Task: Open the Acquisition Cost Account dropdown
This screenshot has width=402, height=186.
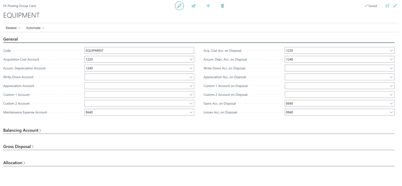Action: [191, 59]
